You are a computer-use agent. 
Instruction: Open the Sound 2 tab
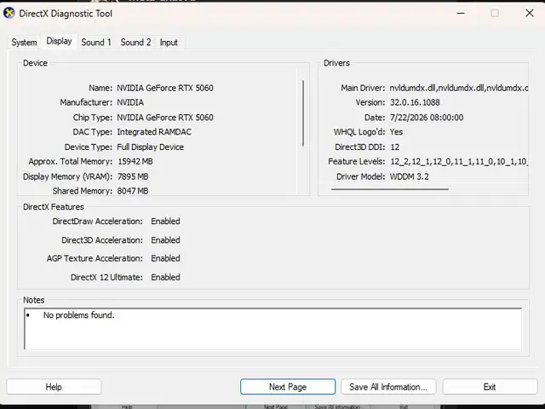(135, 43)
